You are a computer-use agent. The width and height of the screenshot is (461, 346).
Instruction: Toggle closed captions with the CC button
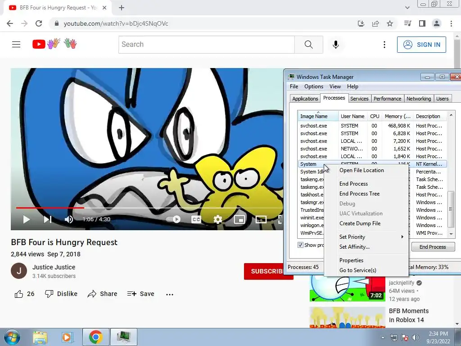tap(196, 219)
